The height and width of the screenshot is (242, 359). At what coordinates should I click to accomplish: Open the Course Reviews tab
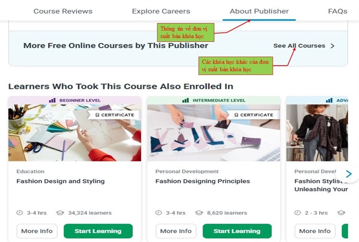63,11
